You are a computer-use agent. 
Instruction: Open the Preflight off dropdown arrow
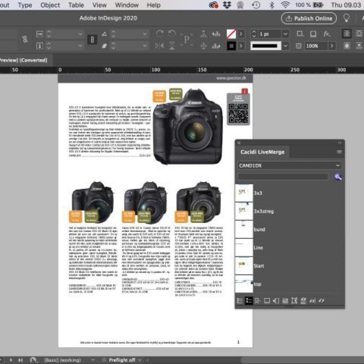point(140,360)
